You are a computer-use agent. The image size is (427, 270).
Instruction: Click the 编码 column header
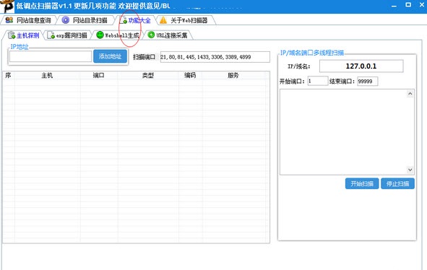point(190,75)
